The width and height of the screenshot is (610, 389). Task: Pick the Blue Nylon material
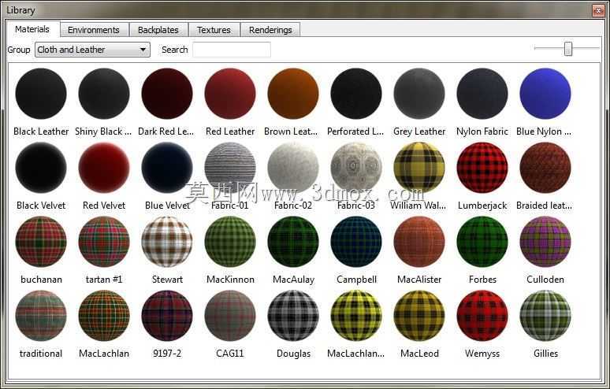(x=545, y=94)
